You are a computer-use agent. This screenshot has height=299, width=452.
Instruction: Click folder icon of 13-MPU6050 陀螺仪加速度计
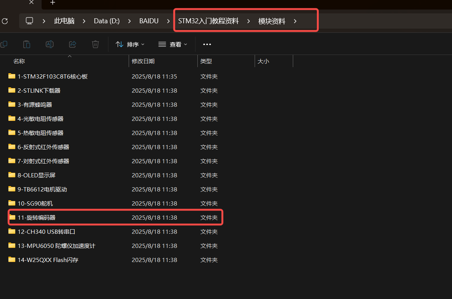click(x=12, y=246)
